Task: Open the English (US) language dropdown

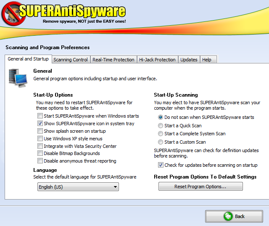Action: 78,187
